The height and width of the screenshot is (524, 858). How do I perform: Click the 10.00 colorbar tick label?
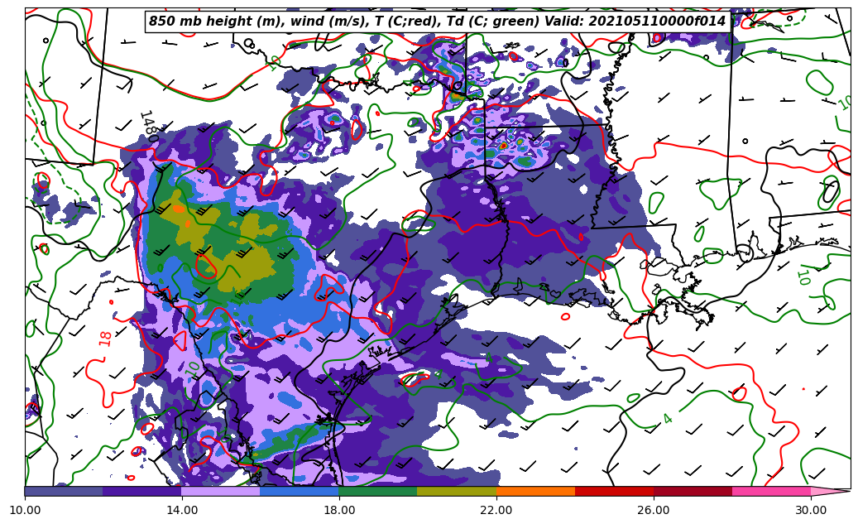tap(25, 511)
